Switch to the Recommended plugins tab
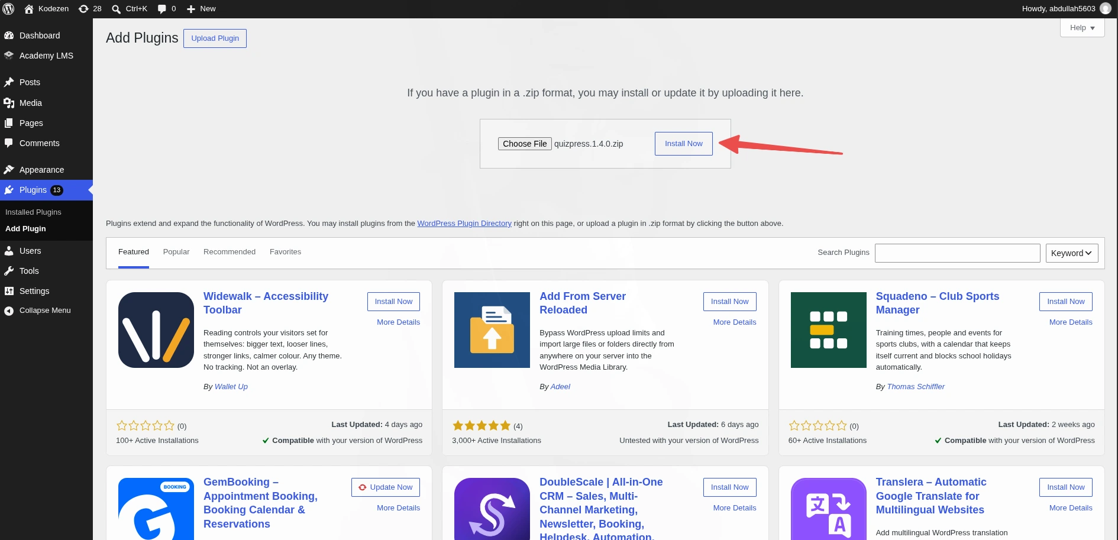The width and height of the screenshot is (1118, 540). [230, 252]
